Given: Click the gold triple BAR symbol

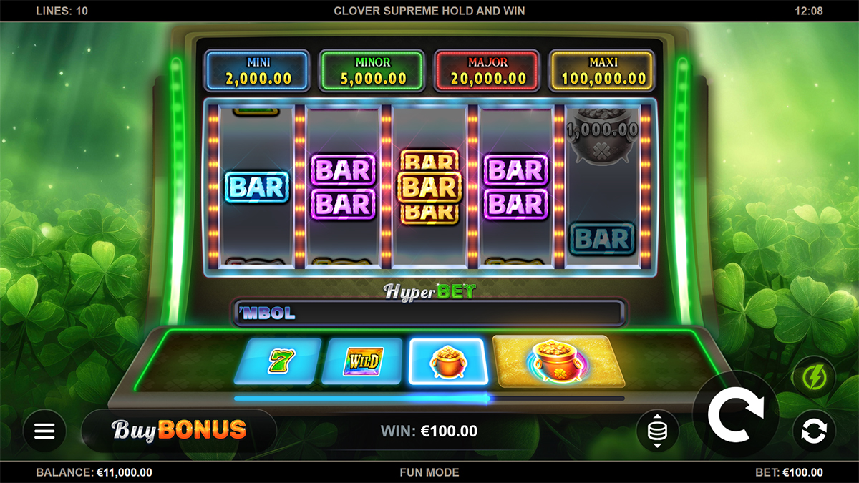Looking at the screenshot, I should (429, 187).
